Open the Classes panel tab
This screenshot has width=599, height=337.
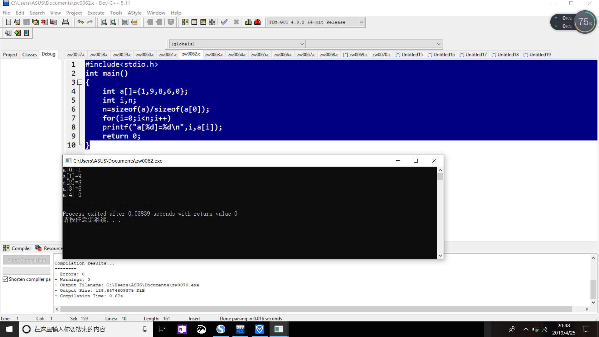(x=29, y=55)
